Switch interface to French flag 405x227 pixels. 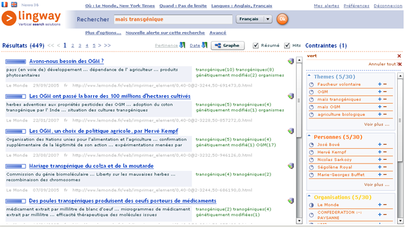click(4, 4)
